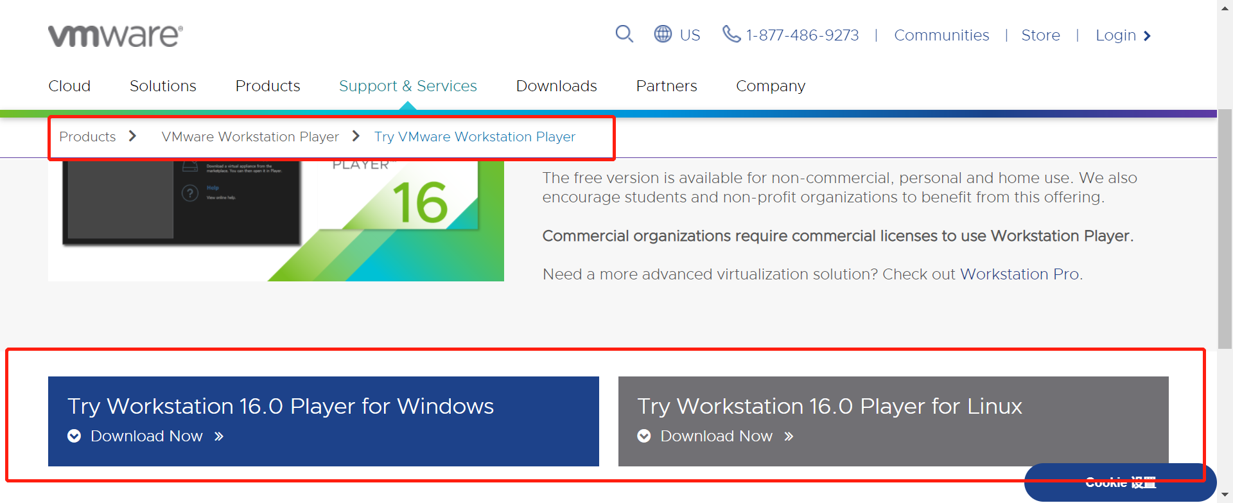Open the Support & Services menu

click(408, 86)
